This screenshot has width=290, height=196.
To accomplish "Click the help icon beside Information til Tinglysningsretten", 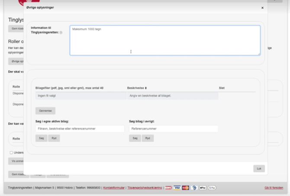I will point(61,32).
